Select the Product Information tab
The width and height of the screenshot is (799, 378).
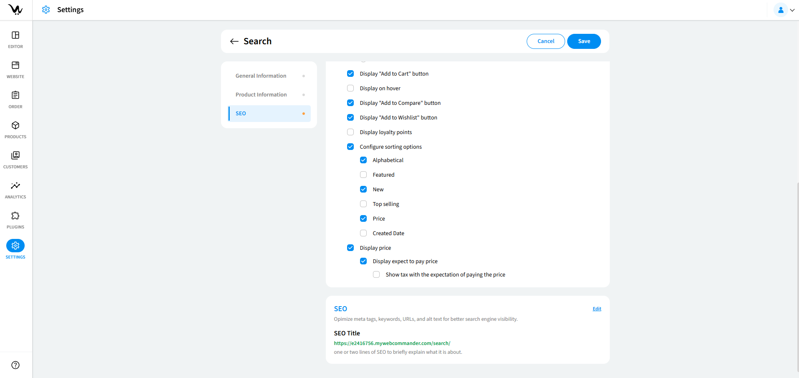point(261,95)
